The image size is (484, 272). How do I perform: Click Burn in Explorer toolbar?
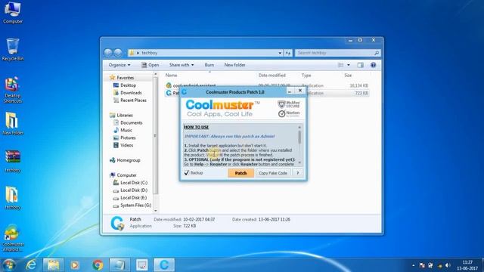209,65
